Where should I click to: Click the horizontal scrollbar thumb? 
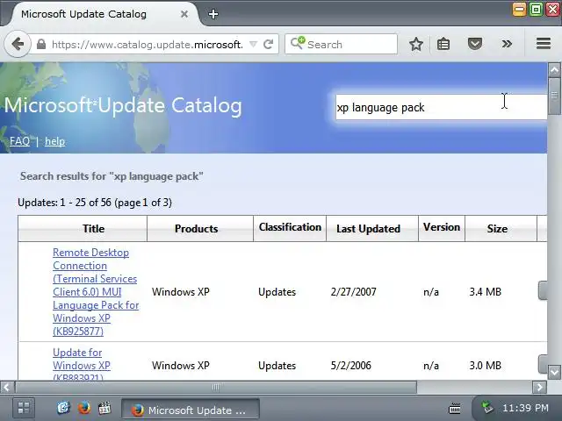pos(216,387)
